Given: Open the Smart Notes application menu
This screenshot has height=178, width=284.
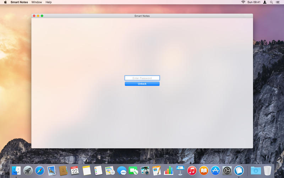Looking at the screenshot, I should 19,2.
